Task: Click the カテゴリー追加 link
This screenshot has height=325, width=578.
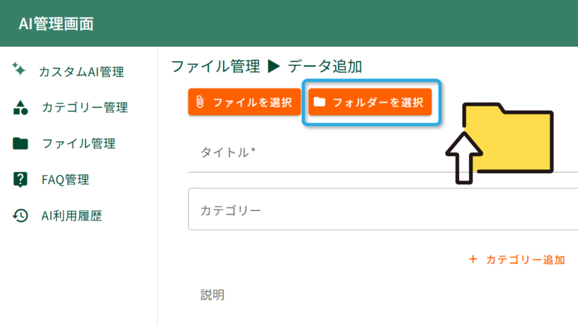Action: point(525,260)
